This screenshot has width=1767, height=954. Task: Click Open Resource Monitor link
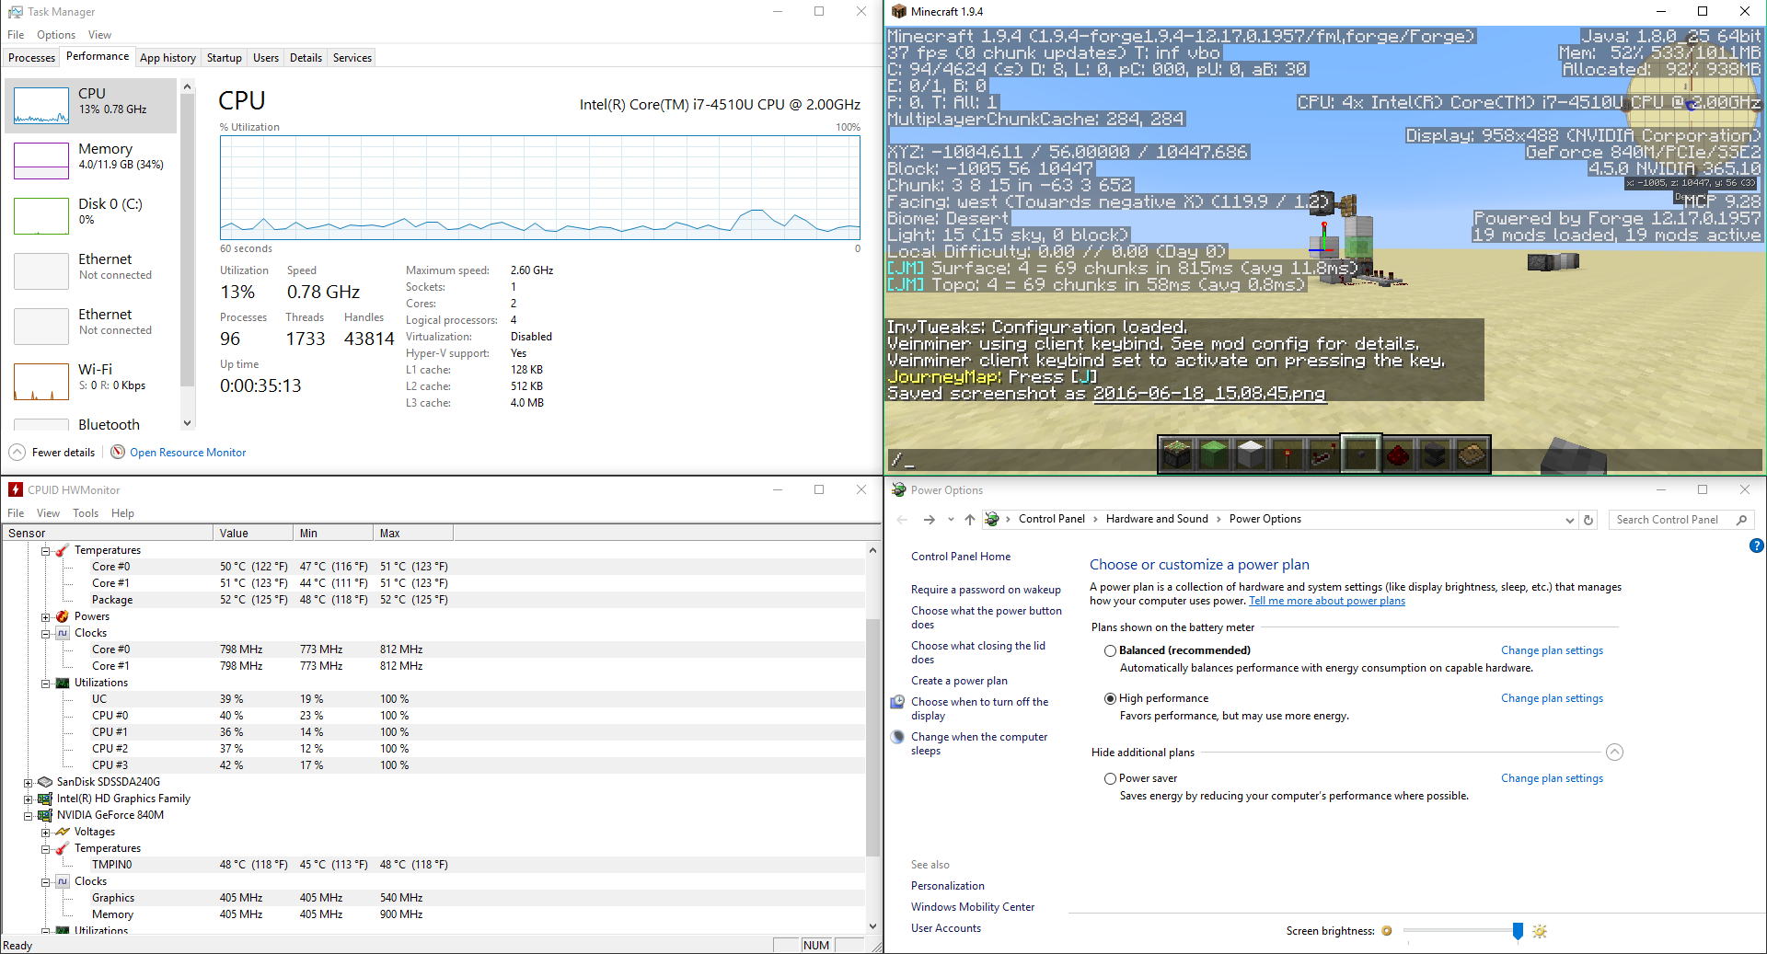188,453
